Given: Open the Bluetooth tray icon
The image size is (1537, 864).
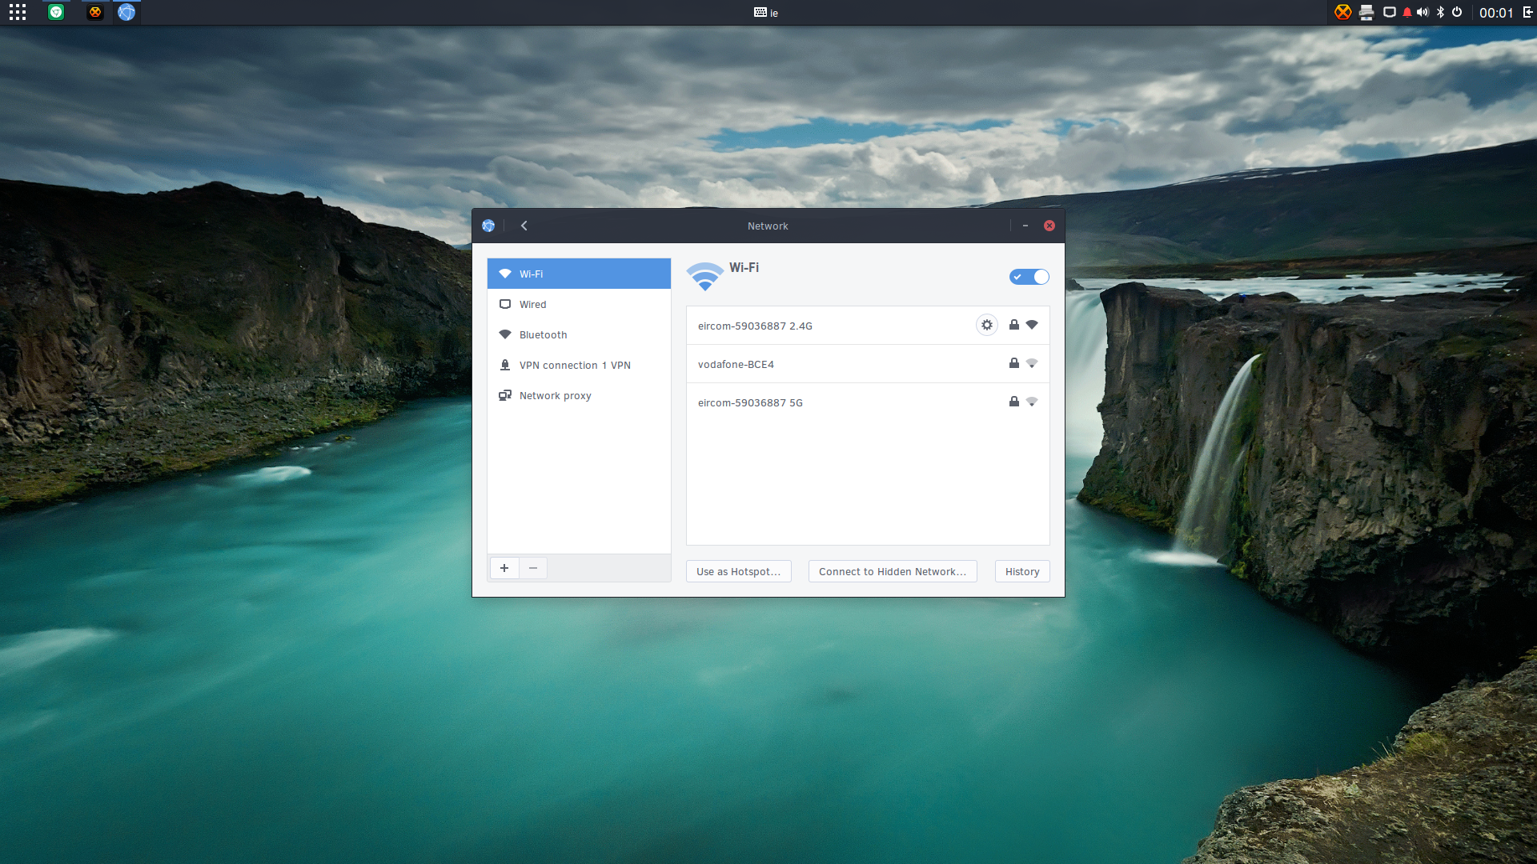Looking at the screenshot, I should click(x=1440, y=12).
